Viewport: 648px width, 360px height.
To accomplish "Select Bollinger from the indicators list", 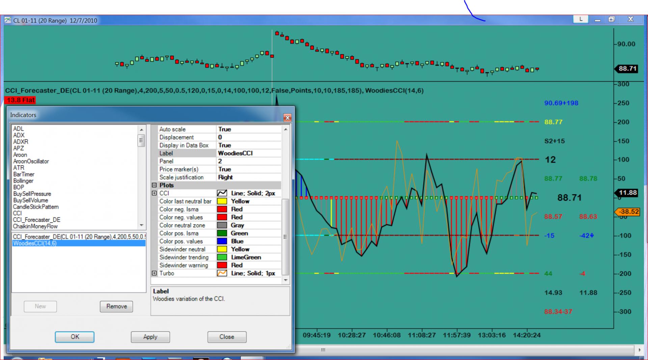I will pos(23,181).
